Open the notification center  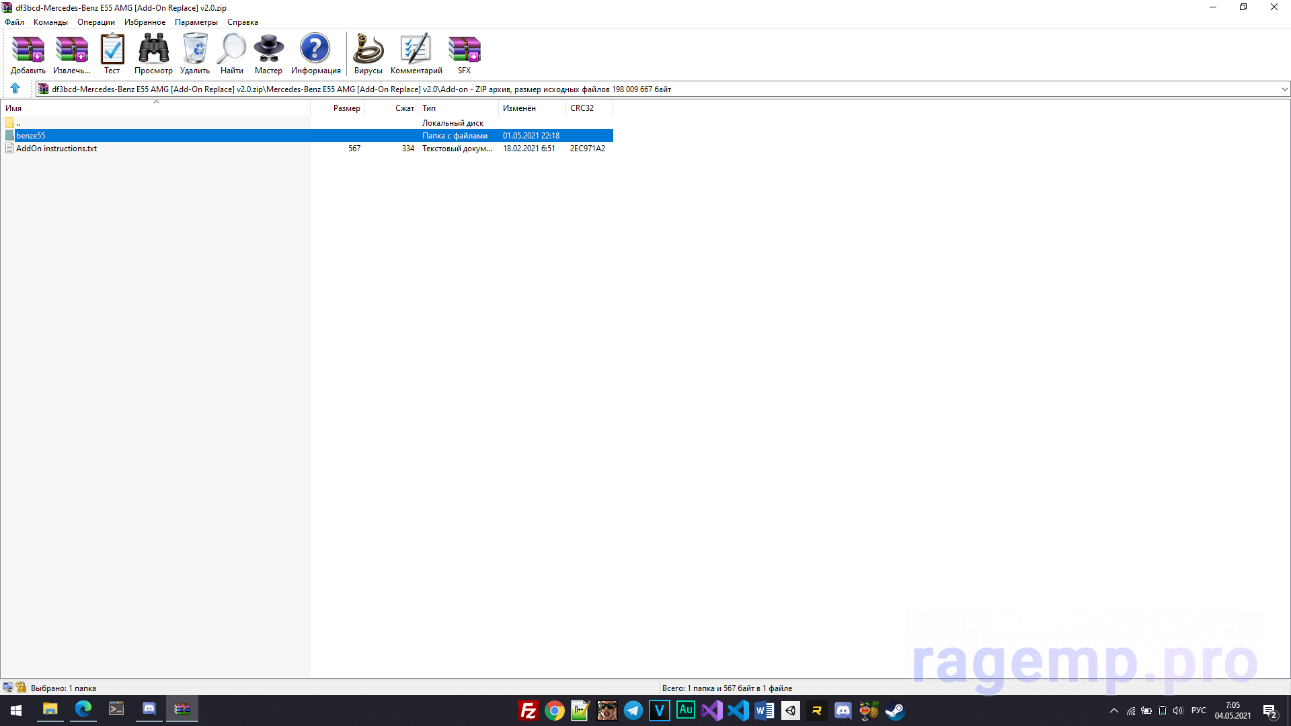[x=1270, y=711]
